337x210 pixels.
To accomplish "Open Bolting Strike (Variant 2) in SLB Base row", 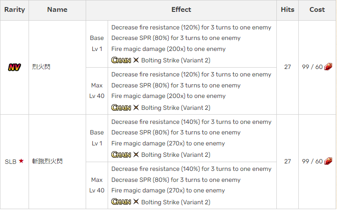I will (176, 155).
